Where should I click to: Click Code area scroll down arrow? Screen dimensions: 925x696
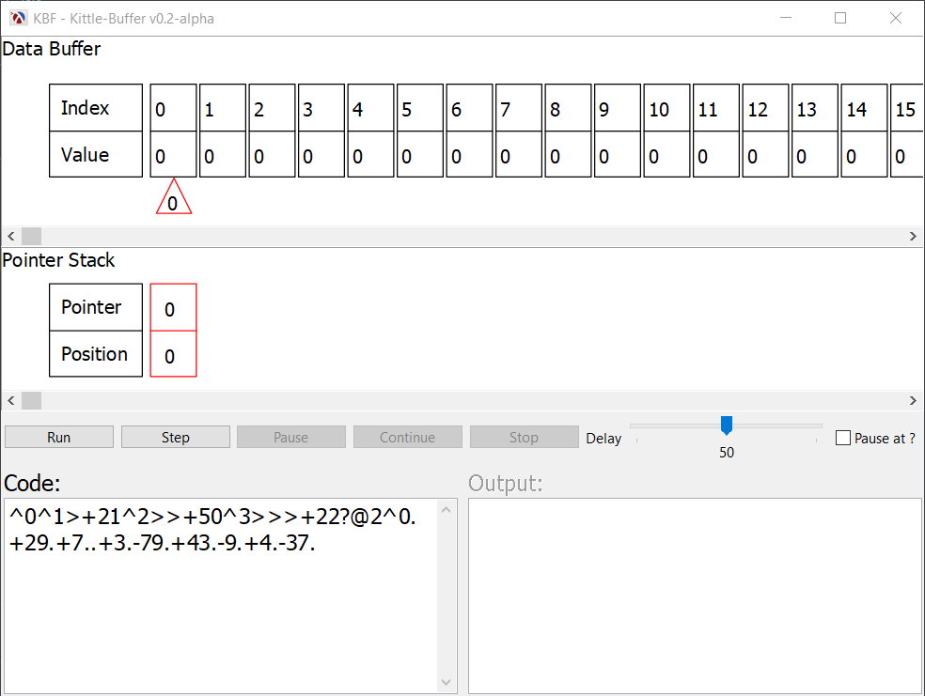447,683
